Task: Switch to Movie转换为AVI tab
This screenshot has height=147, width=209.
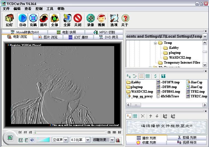Action: pos(25,32)
